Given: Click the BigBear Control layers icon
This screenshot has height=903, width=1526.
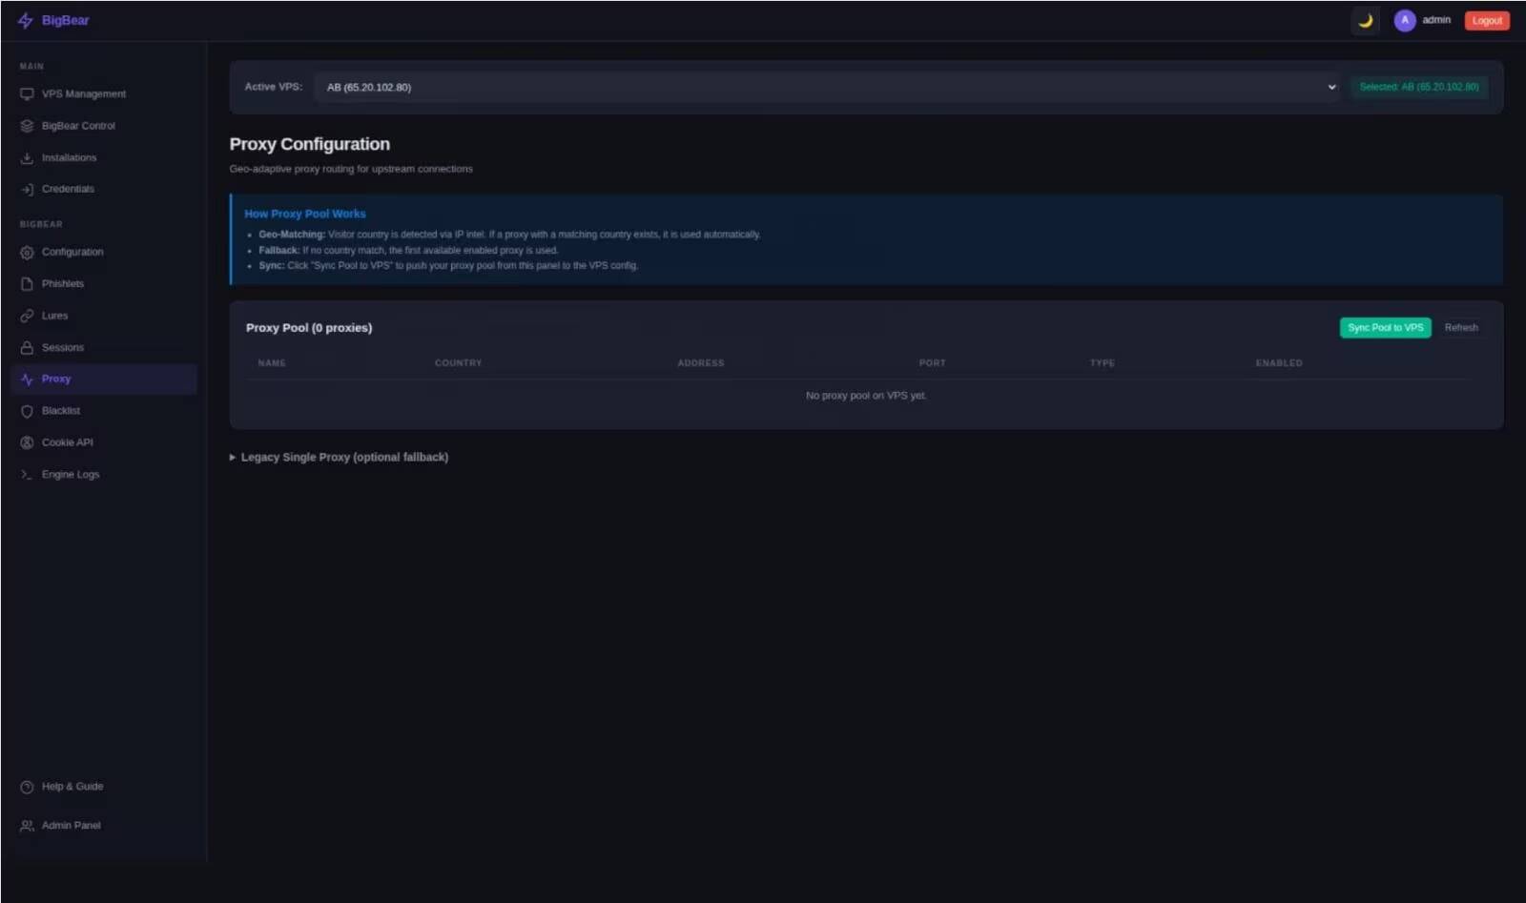Looking at the screenshot, I should coord(27,126).
